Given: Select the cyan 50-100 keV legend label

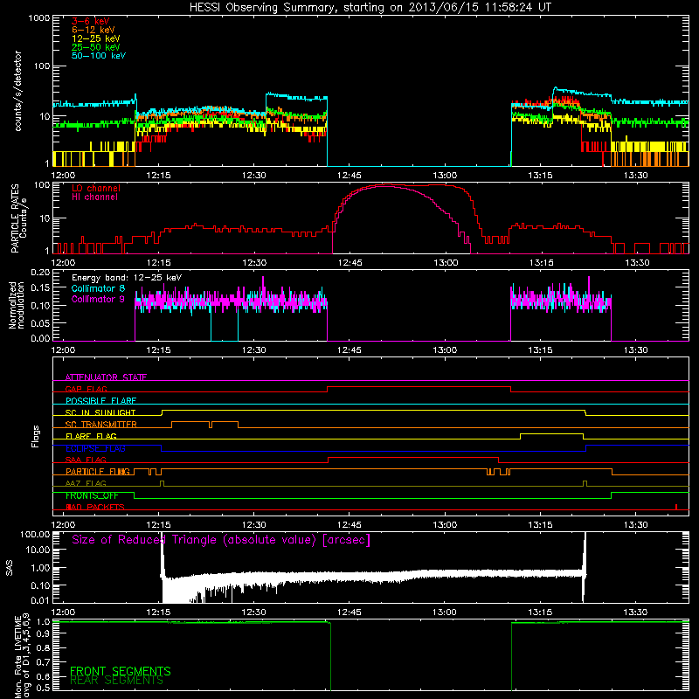Looking at the screenshot, I should point(99,56).
